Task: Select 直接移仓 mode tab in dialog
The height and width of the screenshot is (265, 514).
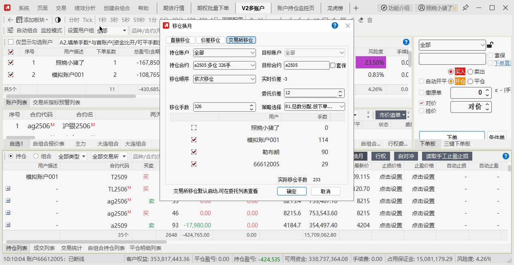Action: click(180, 40)
